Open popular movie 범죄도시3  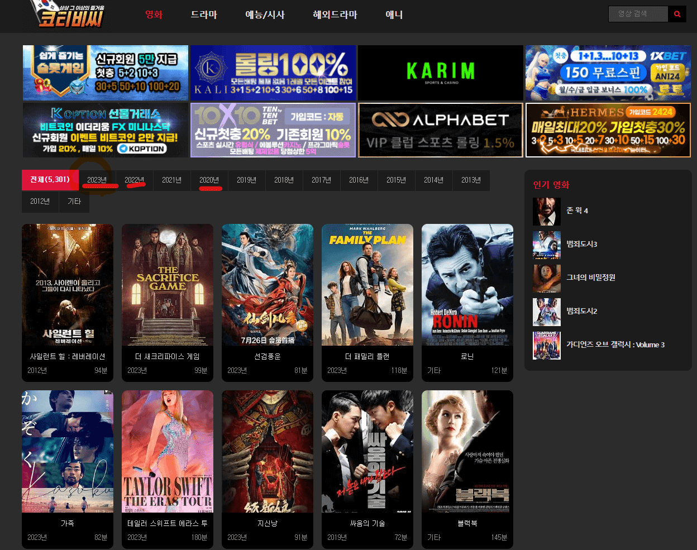pos(582,244)
